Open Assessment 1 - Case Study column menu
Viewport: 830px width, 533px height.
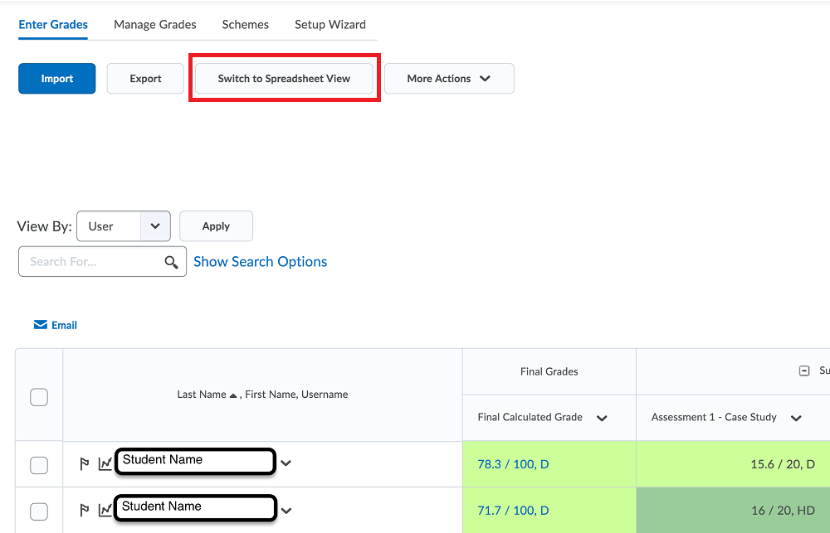[x=796, y=418]
